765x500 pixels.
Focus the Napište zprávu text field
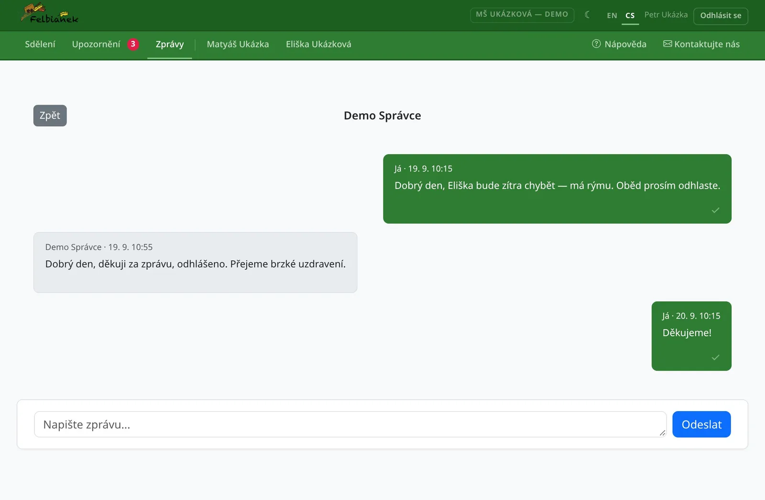[x=350, y=424]
